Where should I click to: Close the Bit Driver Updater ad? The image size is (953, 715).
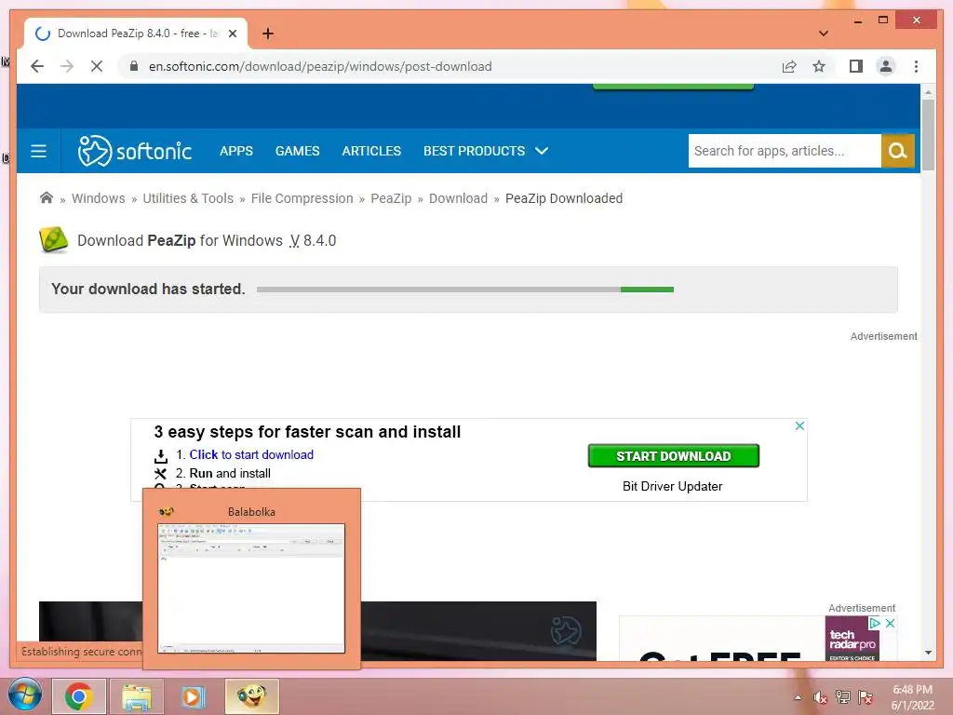tap(799, 425)
